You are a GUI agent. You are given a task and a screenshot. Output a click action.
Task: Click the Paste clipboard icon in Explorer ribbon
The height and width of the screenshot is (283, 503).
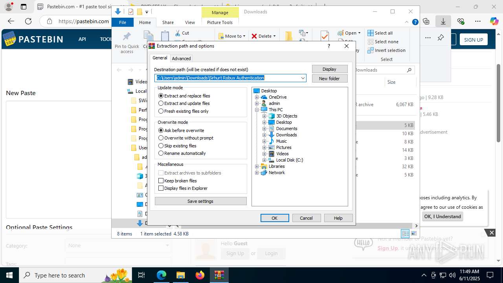pyautogui.click(x=165, y=36)
